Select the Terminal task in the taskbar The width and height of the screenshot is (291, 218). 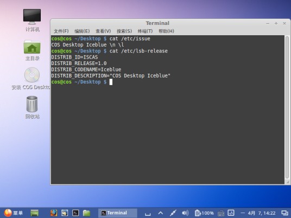(118, 213)
